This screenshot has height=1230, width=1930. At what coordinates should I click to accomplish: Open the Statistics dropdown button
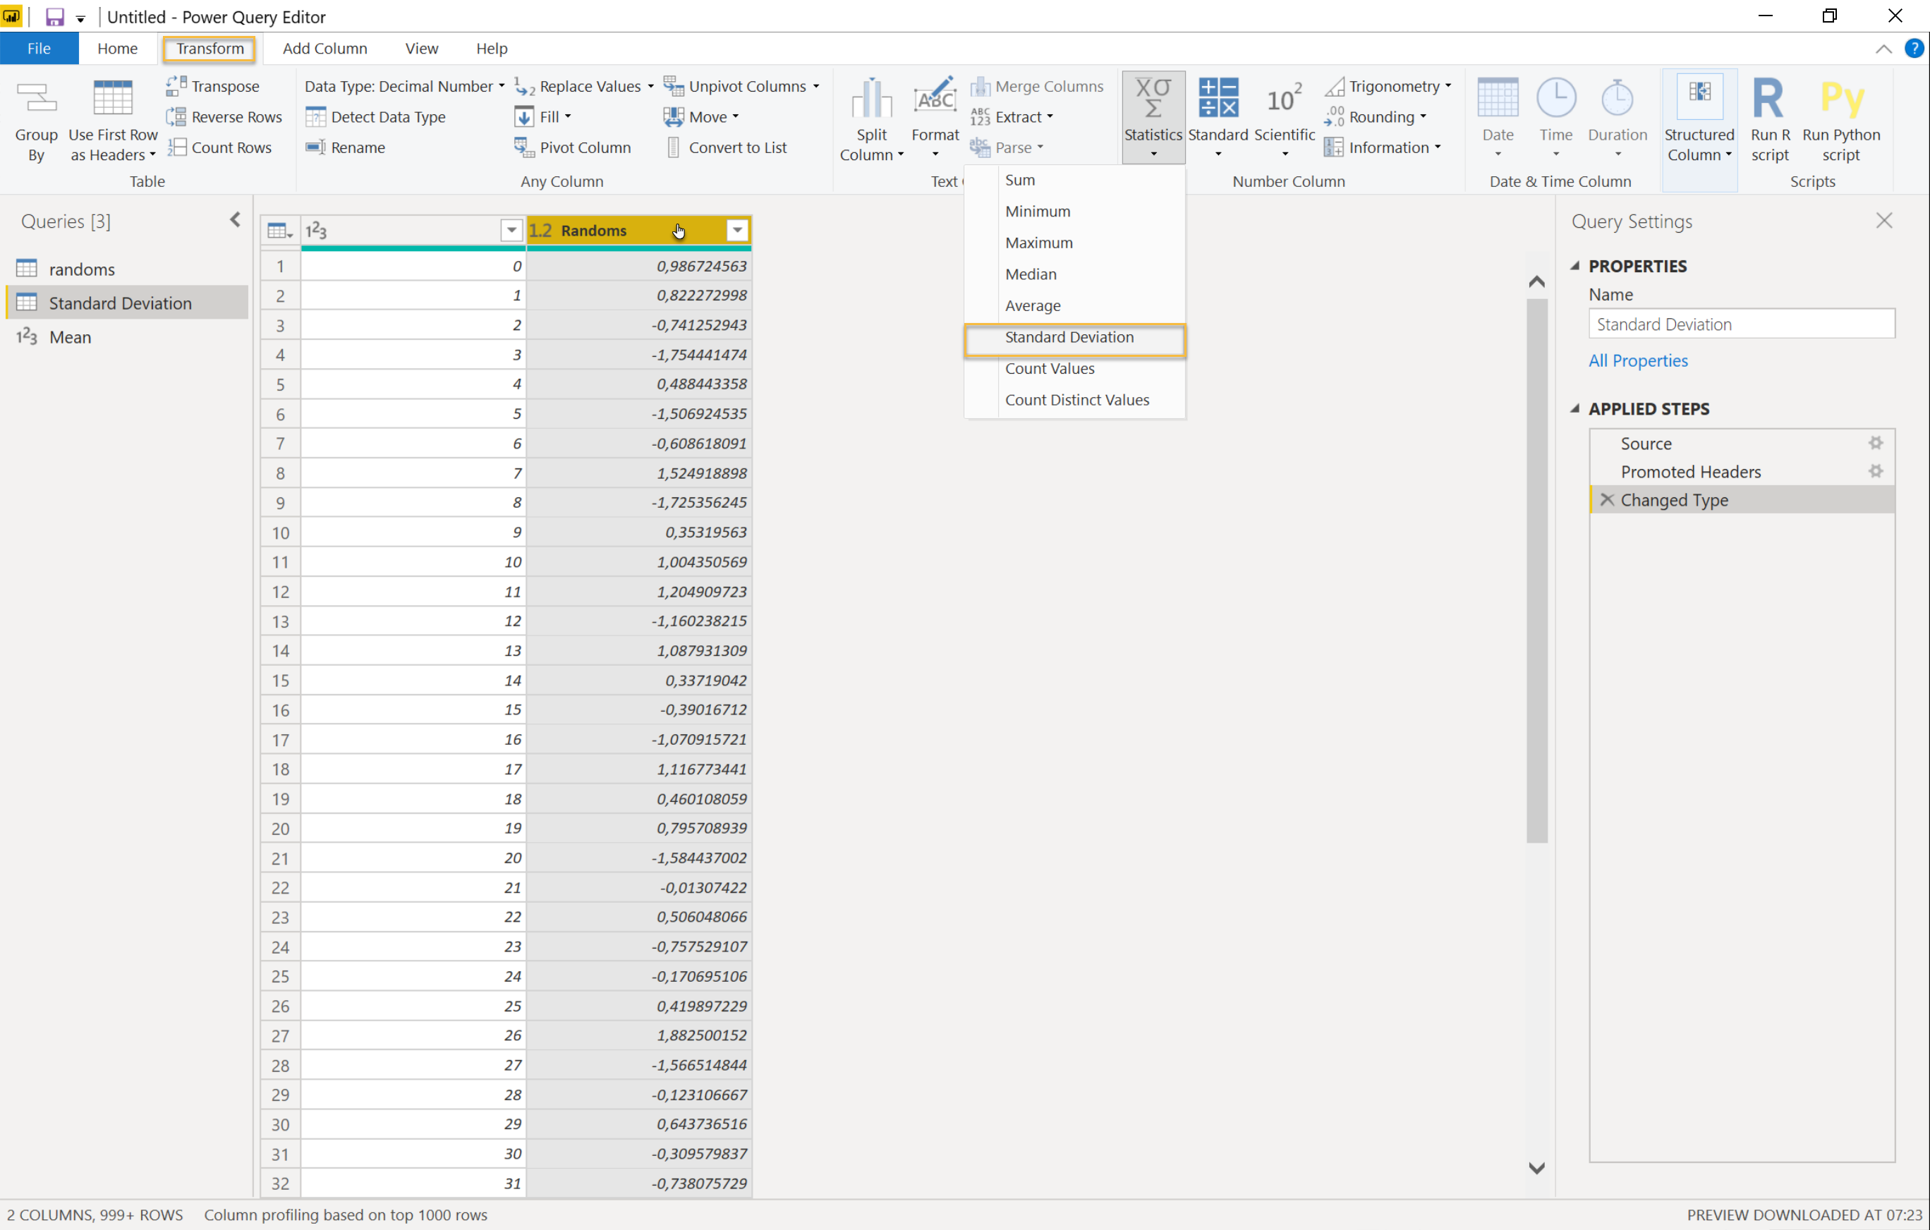[1153, 118]
